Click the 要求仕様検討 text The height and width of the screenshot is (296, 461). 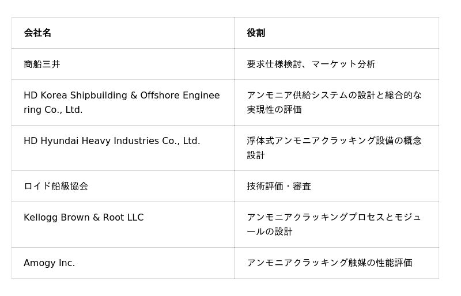[274, 64]
